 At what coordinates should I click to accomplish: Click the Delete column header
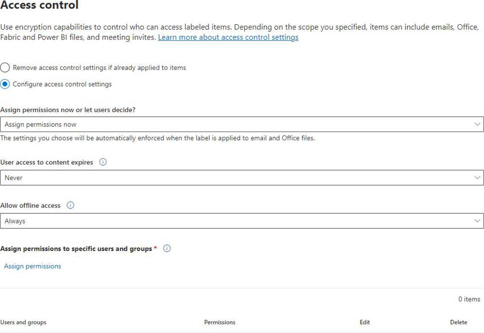tap(459, 323)
